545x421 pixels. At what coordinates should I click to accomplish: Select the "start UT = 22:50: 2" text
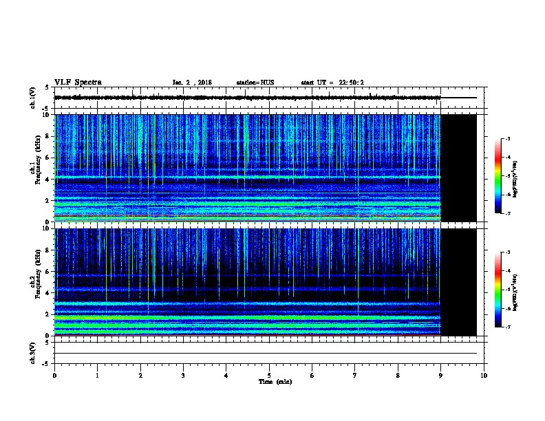point(332,83)
